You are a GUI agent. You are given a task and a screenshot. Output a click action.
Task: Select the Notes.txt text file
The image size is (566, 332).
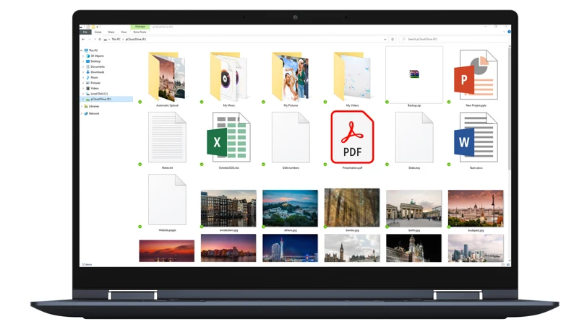coord(167,139)
